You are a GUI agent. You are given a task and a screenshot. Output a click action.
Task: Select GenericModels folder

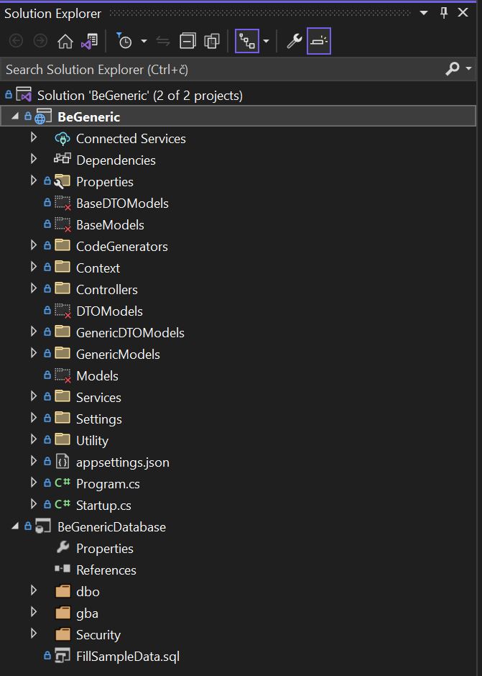coord(118,354)
